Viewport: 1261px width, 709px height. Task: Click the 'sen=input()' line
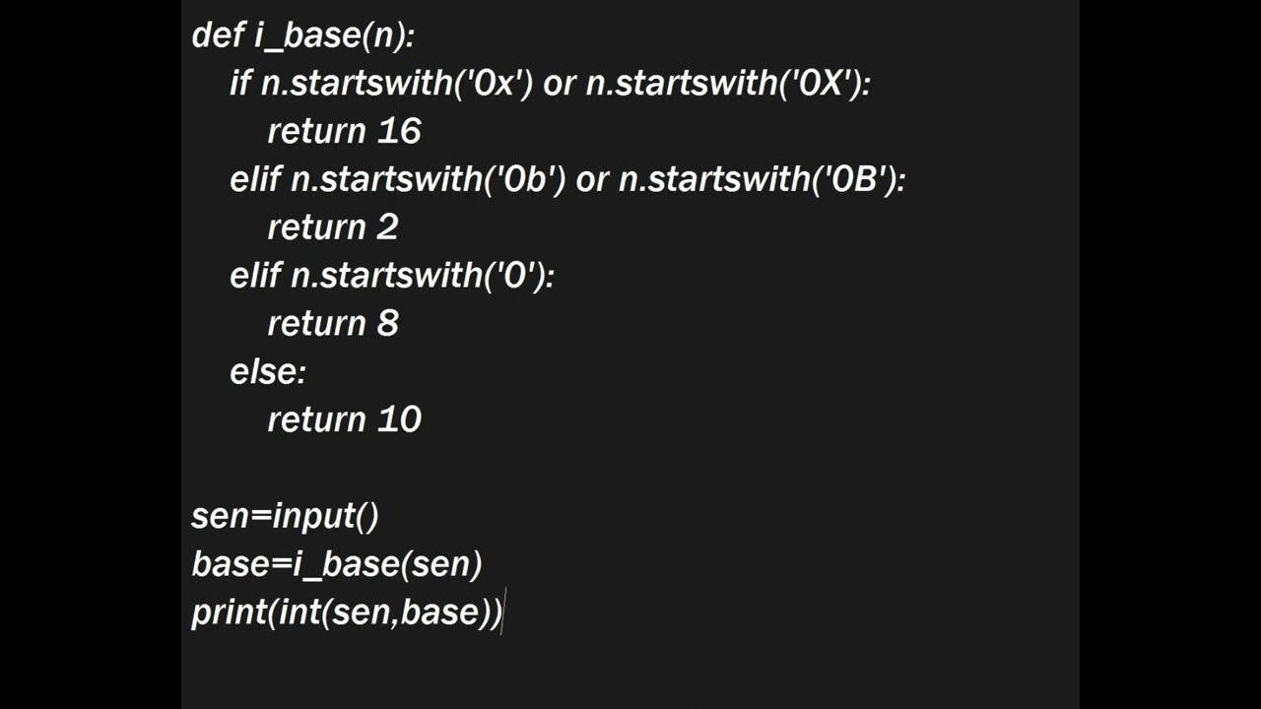pos(285,517)
